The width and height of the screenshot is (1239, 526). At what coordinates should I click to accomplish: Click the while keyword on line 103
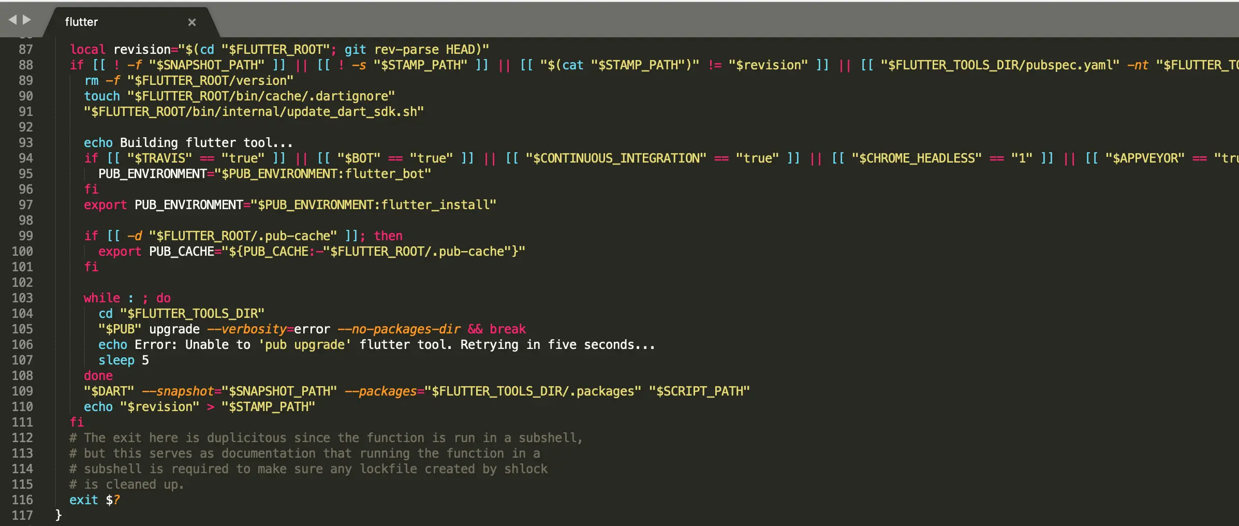pyautogui.click(x=102, y=298)
